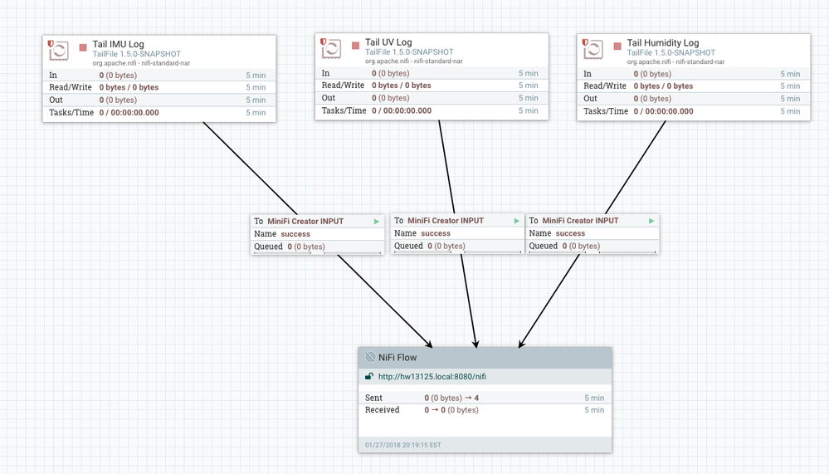Select the Tail UV Log processor title

click(388, 42)
